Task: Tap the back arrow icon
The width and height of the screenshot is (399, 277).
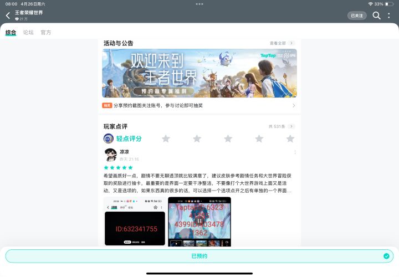Action: (x=8, y=16)
